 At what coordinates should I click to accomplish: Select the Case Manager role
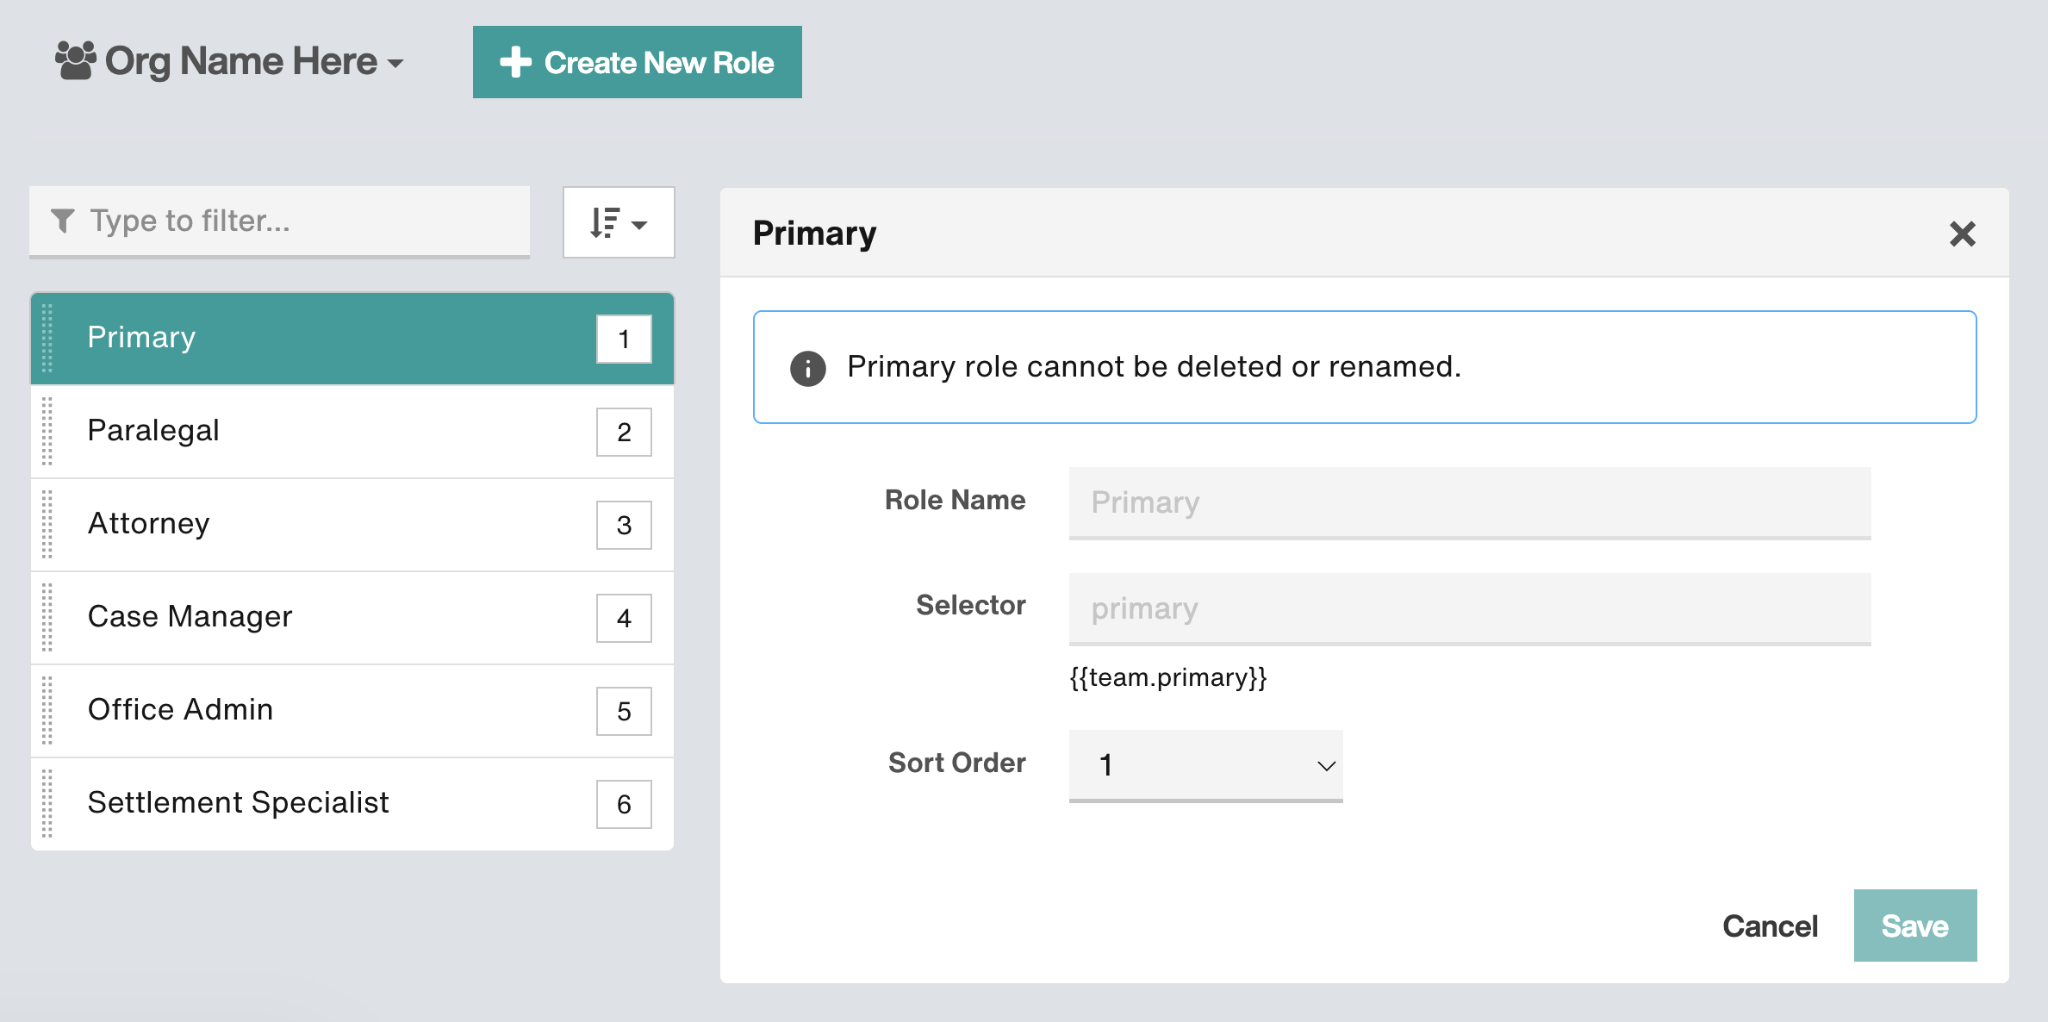pos(352,618)
